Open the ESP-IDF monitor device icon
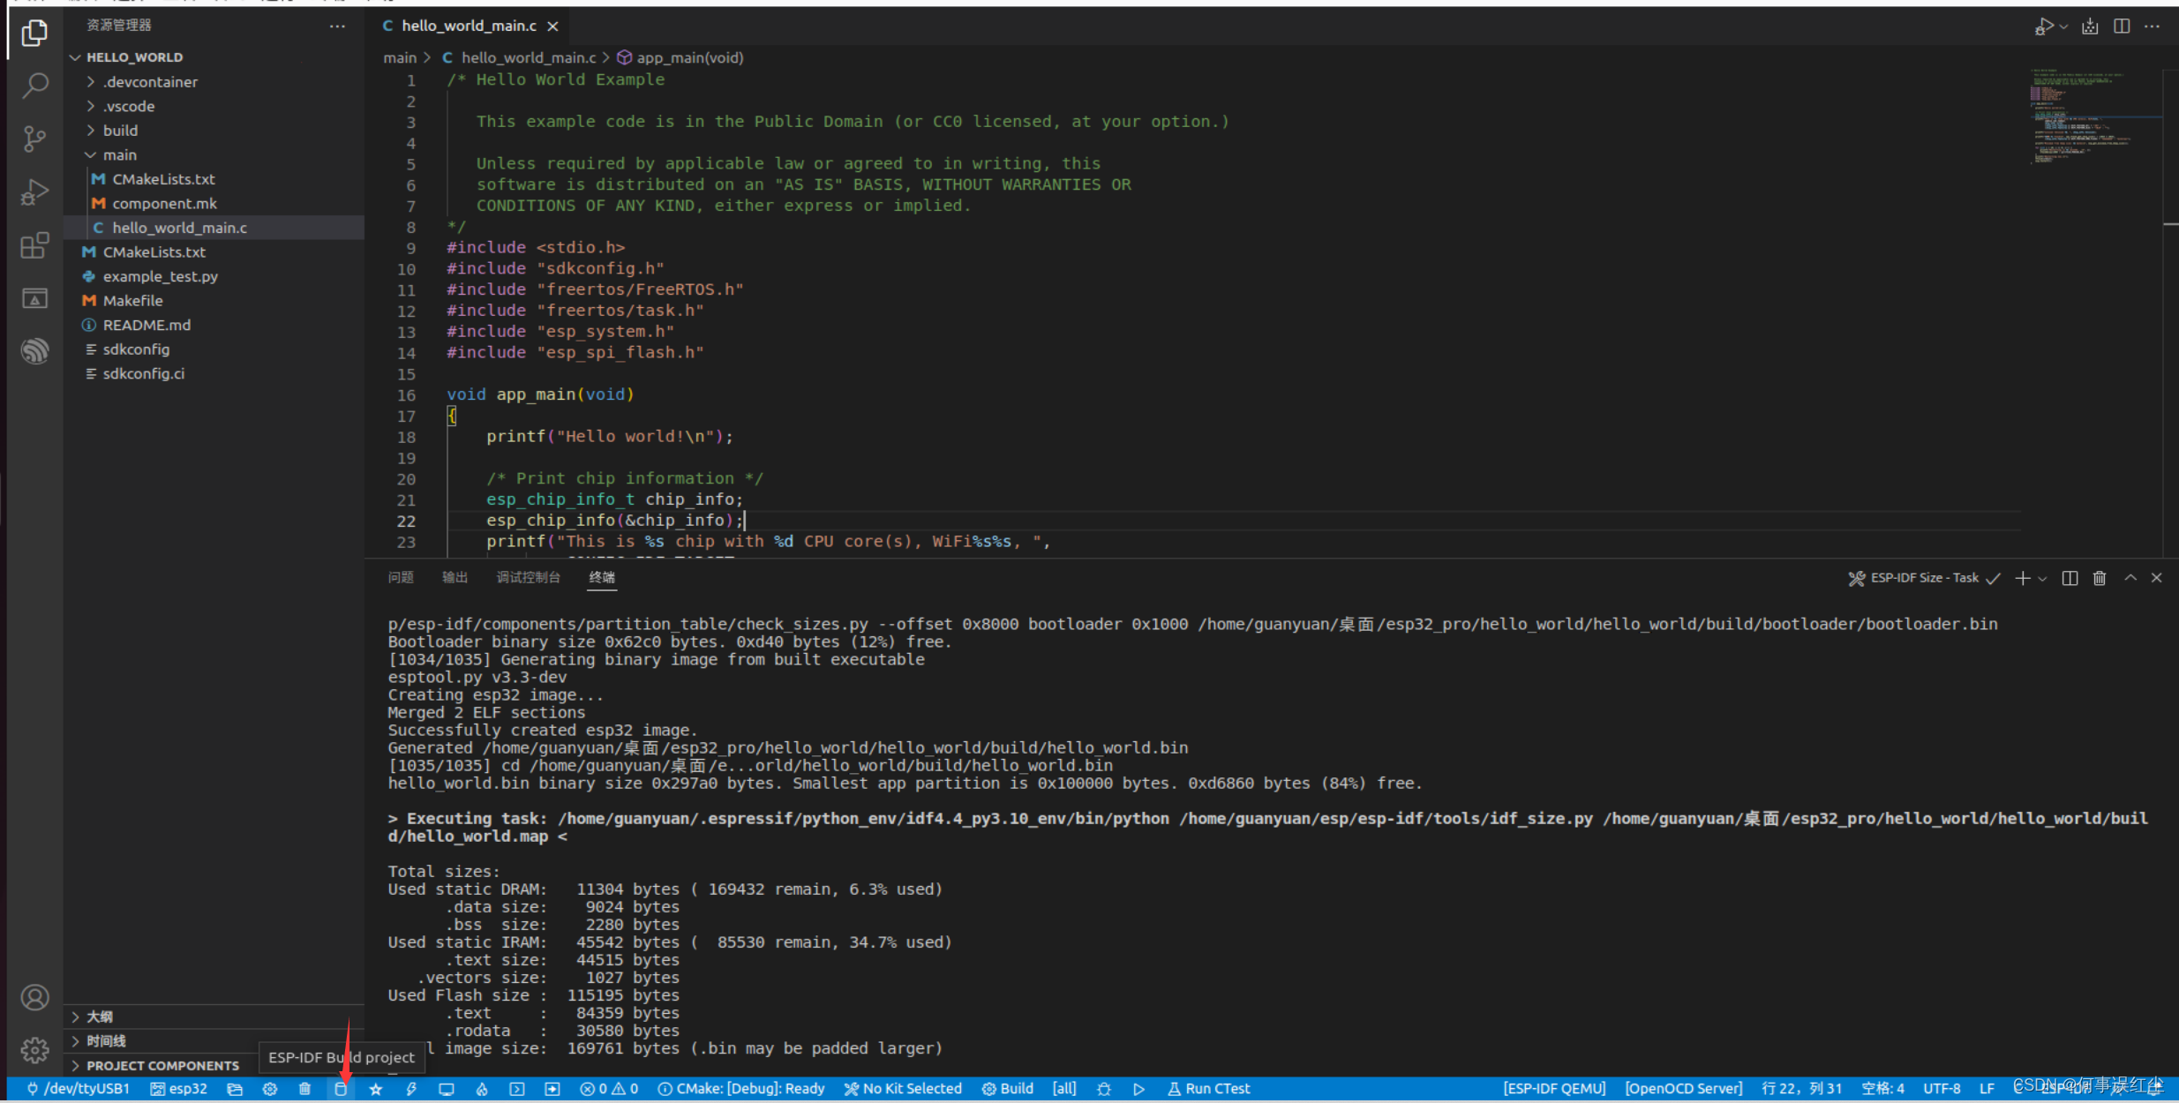 [447, 1089]
